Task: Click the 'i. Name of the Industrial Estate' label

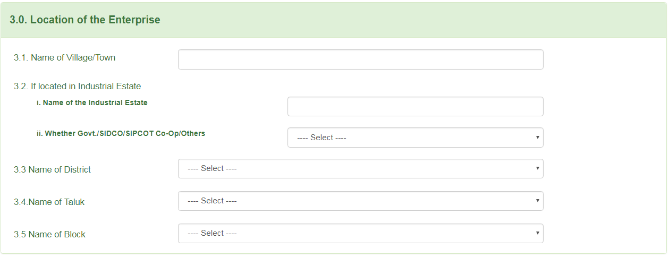Action: [92, 102]
